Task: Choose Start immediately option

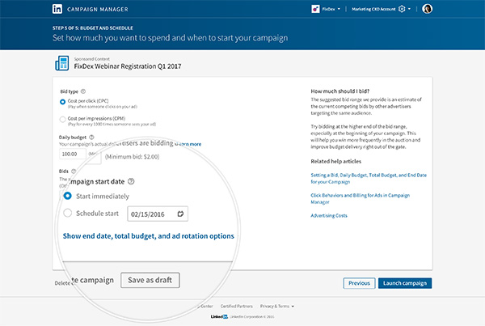Action: [67, 196]
